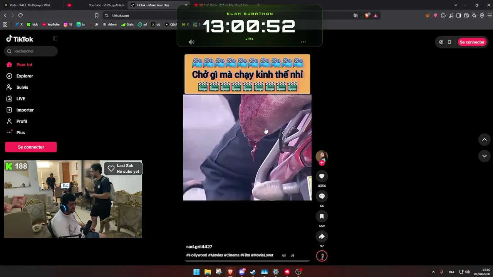493x277 pixels.
Task: Reload the current page
Action: point(20,15)
